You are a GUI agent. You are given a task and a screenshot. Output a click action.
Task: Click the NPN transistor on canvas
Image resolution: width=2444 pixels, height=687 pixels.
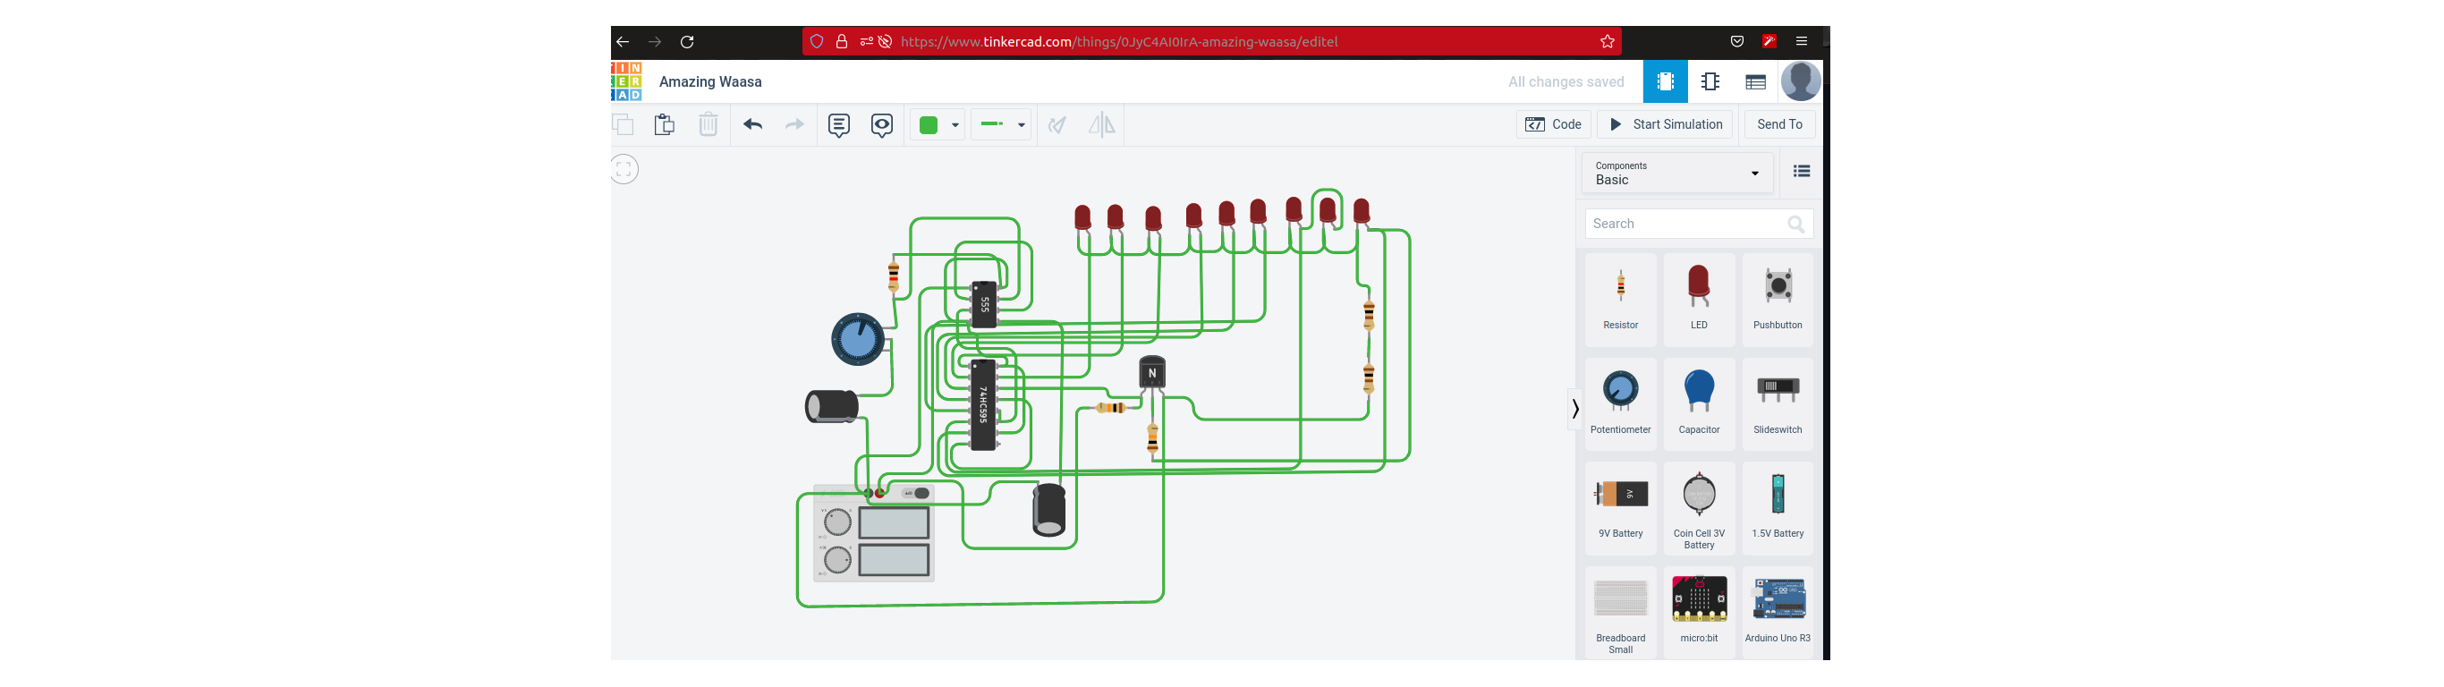pos(1152,371)
